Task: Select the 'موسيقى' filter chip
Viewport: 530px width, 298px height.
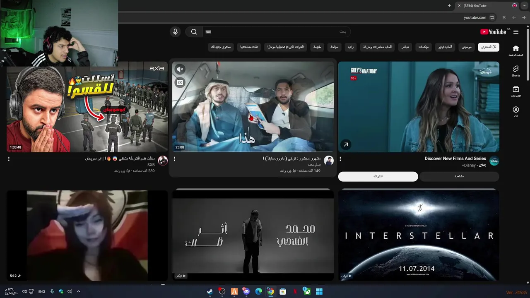Action: pos(467,47)
